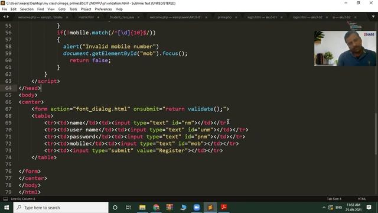Switch to the Student_class.java tab
Viewport: 378px width, 213px height.
pos(122,17)
